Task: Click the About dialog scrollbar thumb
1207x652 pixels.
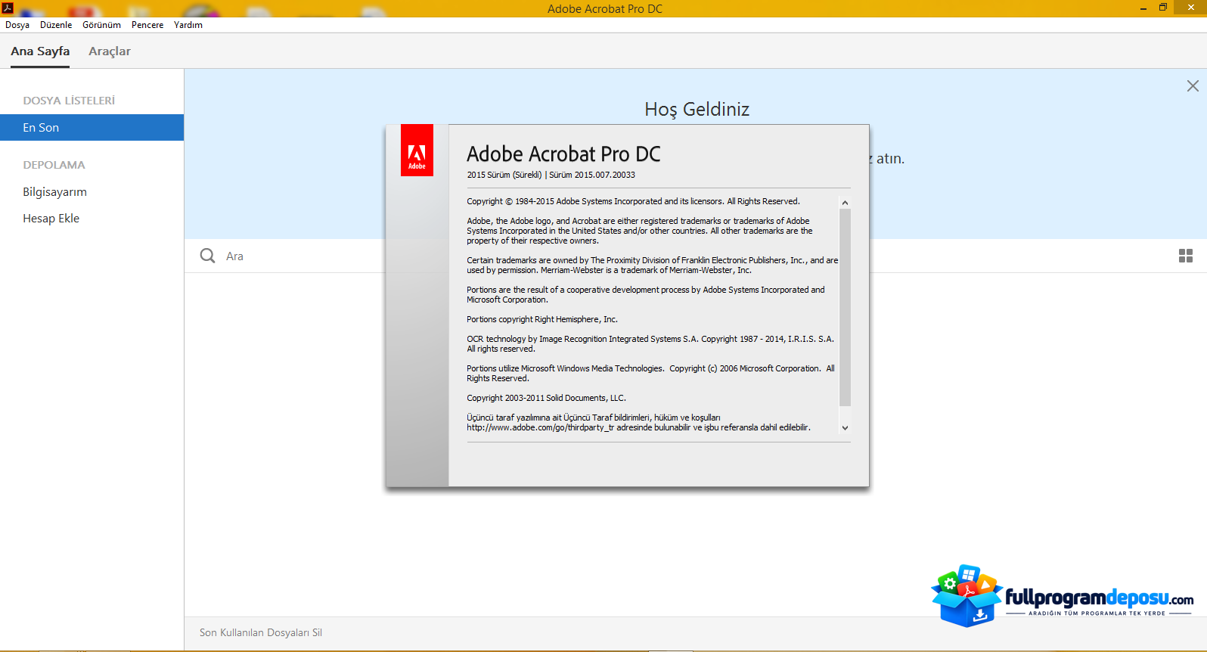Action: [845, 307]
